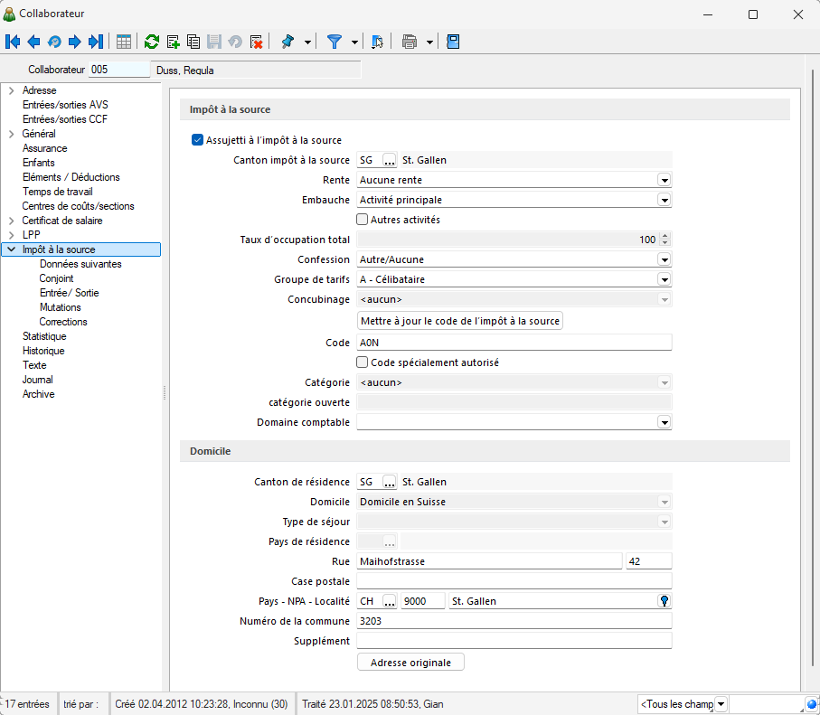Open the Rente dropdown

664,180
